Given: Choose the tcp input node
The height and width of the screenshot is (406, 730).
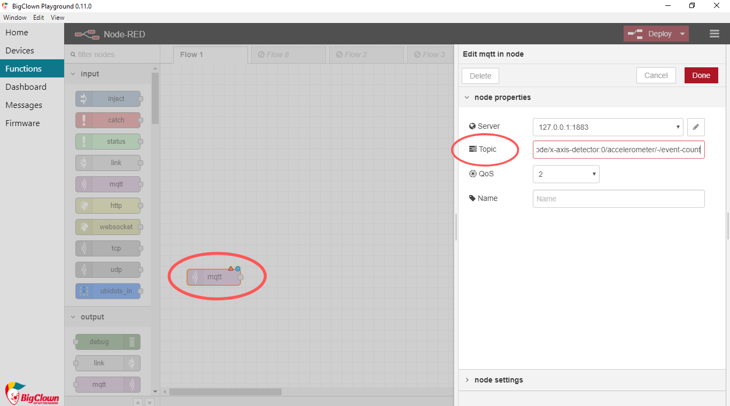Looking at the screenshot, I should click(x=108, y=248).
